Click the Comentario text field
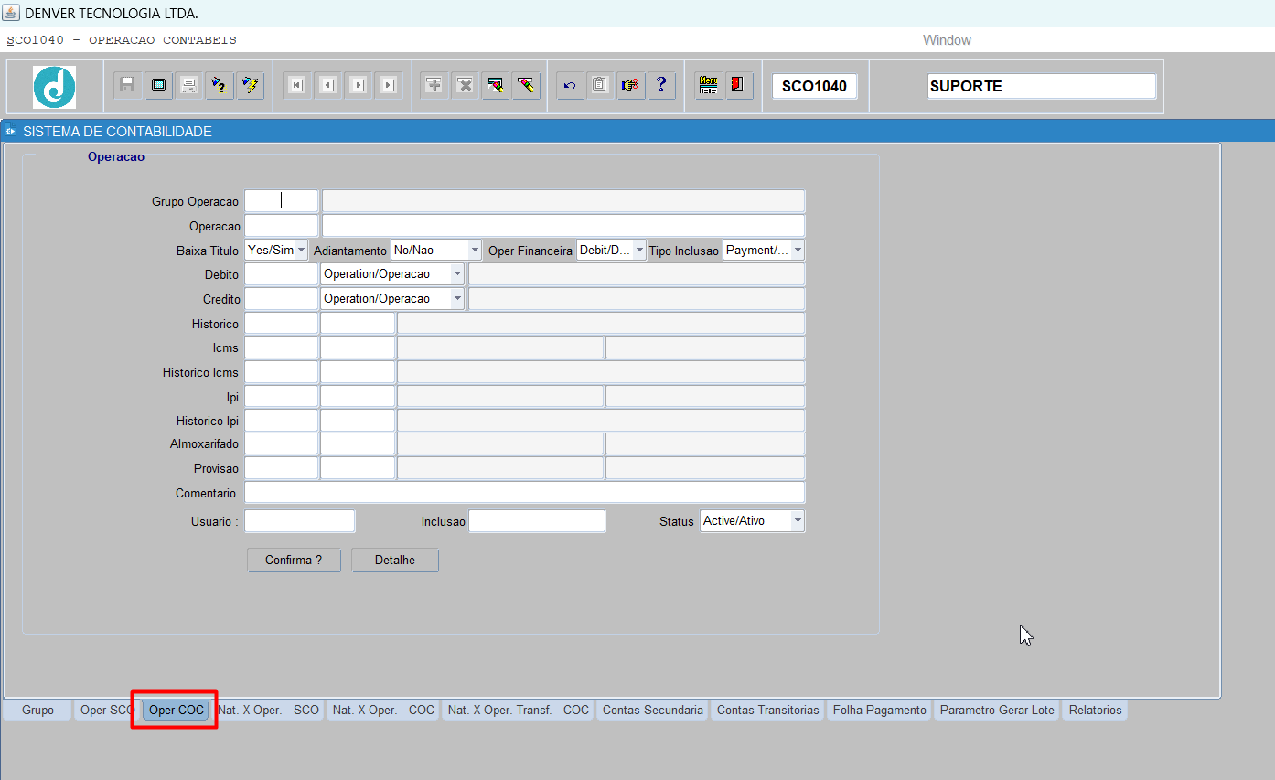 (525, 493)
